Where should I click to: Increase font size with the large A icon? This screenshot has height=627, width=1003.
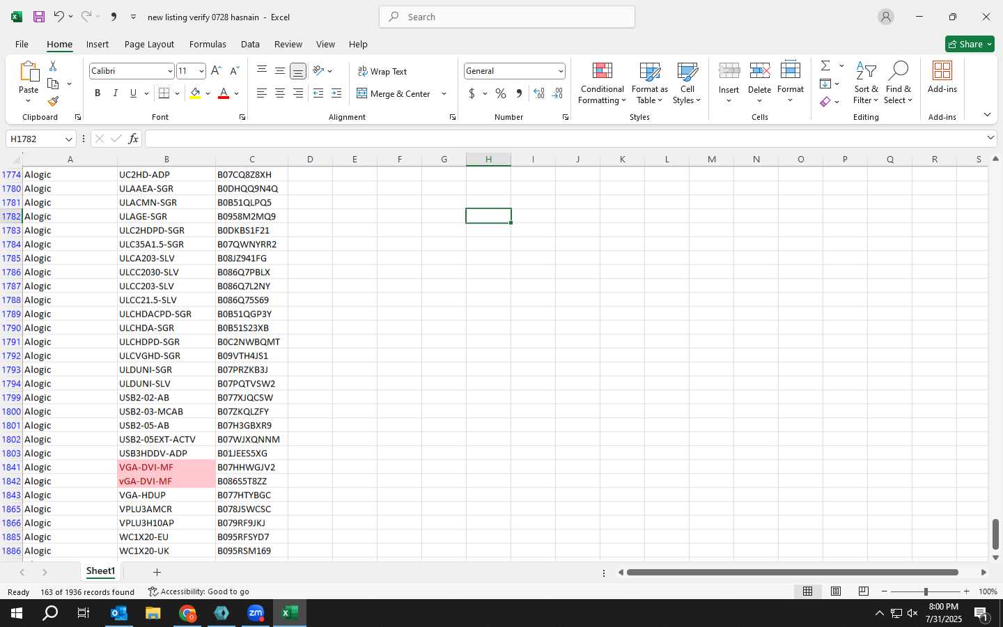point(216,71)
